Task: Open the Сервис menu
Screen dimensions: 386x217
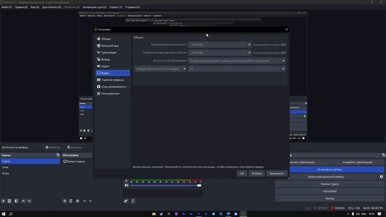Action: pos(116,7)
